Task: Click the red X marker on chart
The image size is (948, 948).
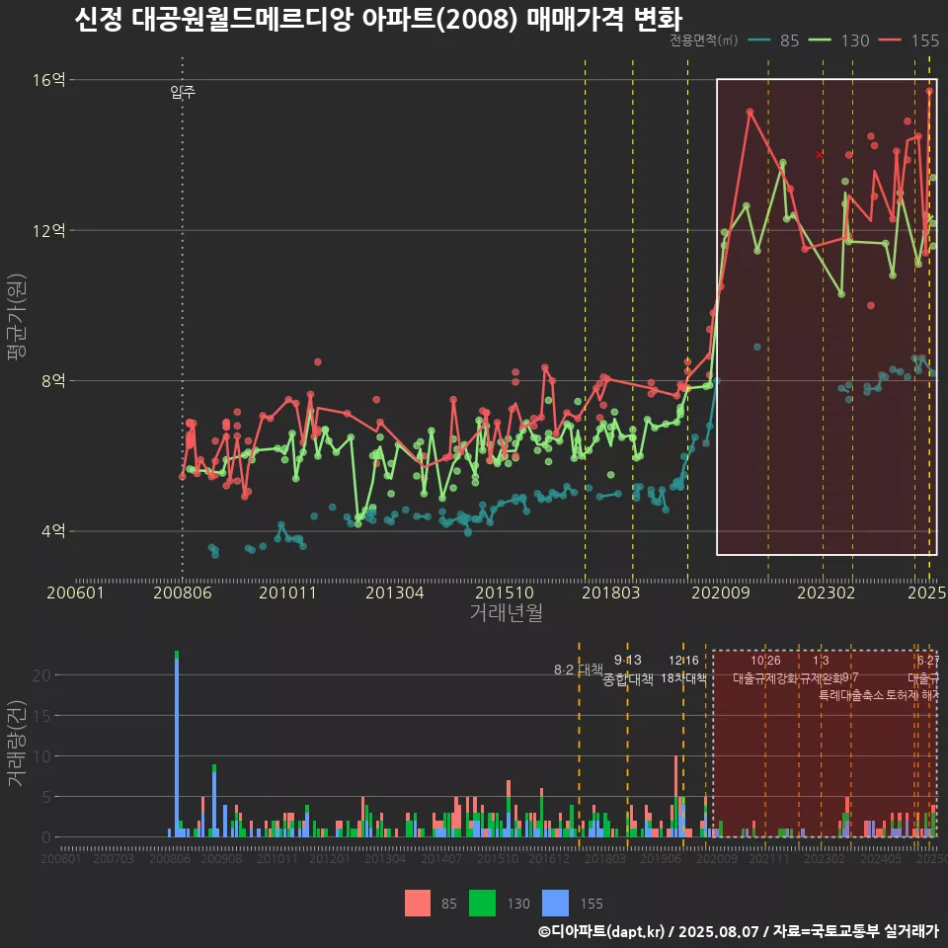Action: point(820,155)
